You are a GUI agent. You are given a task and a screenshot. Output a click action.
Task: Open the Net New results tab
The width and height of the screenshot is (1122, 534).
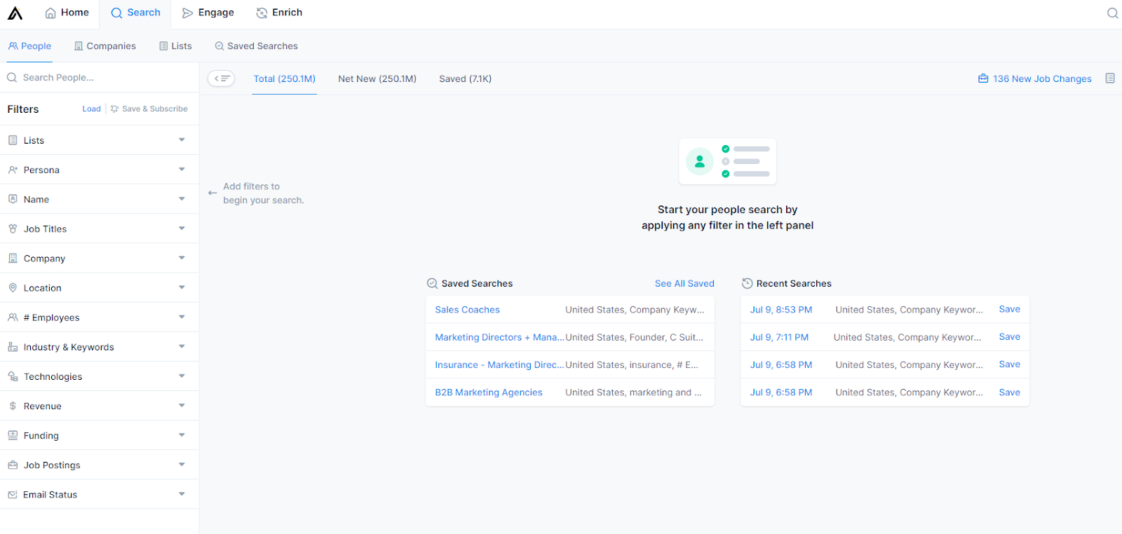point(377,79)
